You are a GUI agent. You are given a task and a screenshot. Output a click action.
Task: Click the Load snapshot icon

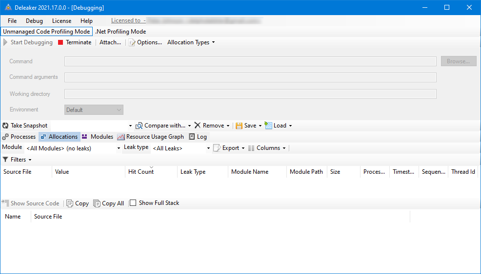(x=268, y=126)
